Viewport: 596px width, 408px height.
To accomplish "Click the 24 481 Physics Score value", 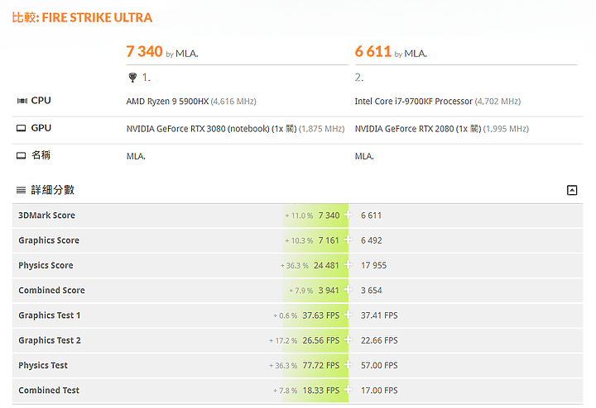I will 326,265.
